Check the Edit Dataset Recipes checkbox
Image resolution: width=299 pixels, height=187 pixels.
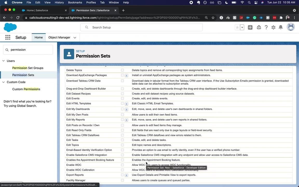(x=123, y=94)
